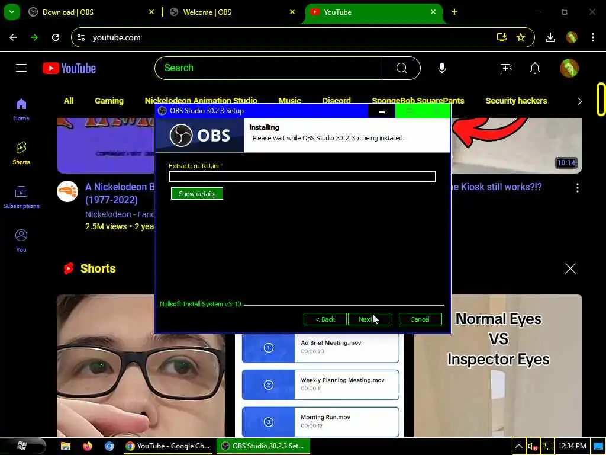Image resolution: width=606 pixels, height=455 pixels.
Task: Open Shorts in YouTube sidebar
Action: 21,153
